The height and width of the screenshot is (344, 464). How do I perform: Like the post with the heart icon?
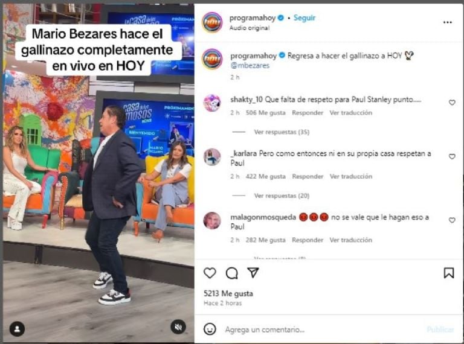[210, 273]
